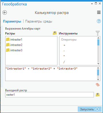The height and width of the screenshot is (113, 103).
Task: Close the Геообработка pane
Action: tap(100, 3)
